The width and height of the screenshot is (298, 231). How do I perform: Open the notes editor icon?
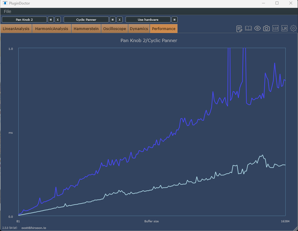(239, 29)
